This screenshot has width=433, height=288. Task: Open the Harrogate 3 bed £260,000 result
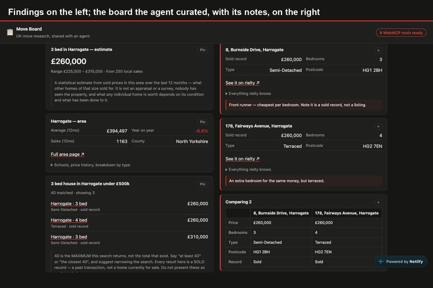(69, 204)
